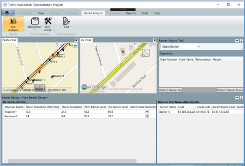Viewport: 245px width, 166px height.
Task: Click the Perturb Barrier Down button
Action: [x=230, y=90]
